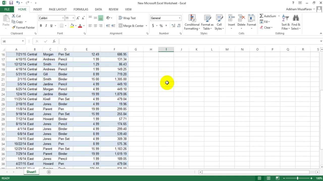Align text to the right
This screenshot has height=181, width=323.
(101, 26)
